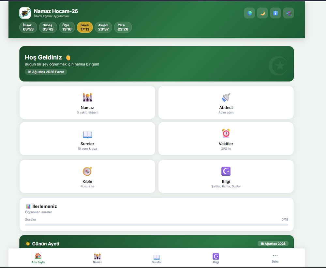This screenshot has width=326, height=268.
Task: Click the Sureler progress bar
Action: point(156,225)
